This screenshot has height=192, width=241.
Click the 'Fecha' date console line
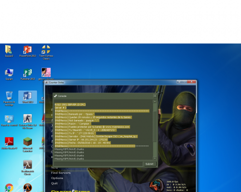(x=83, y=143)
